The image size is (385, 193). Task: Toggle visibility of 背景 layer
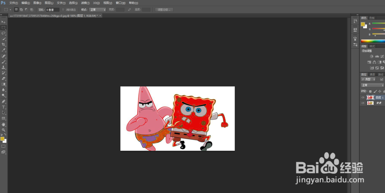pyautogui.click(x=363, y=103)
